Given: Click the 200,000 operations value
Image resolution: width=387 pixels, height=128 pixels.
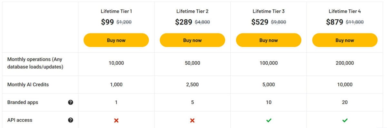Looking at the screenshot, I should point(345,63).
